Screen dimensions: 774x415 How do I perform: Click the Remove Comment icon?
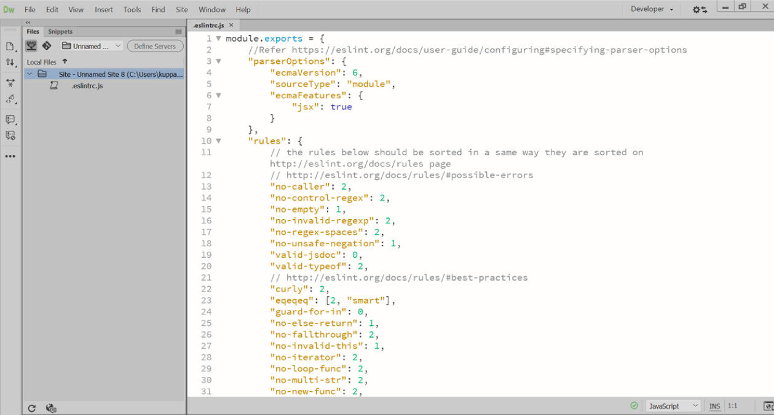coord(10,136)
